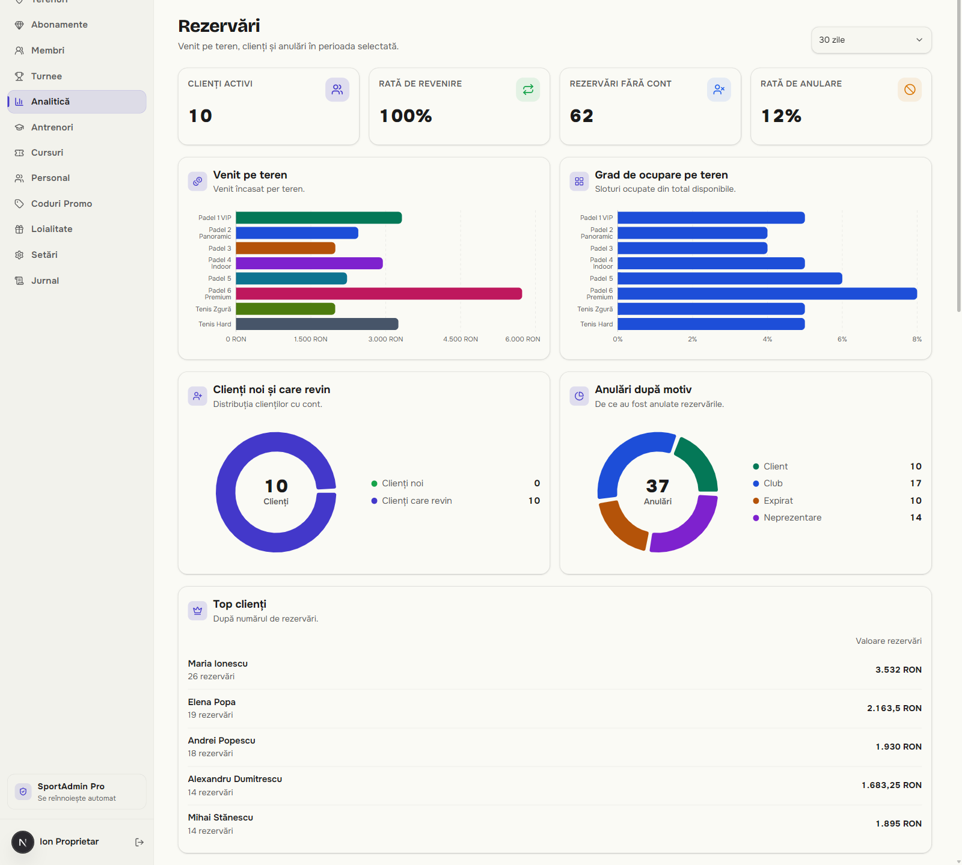Click the Padel 6 Premium revenue bar
Image resolution: width=962 pixels, height=865 pixels.
tap(379, 293)
